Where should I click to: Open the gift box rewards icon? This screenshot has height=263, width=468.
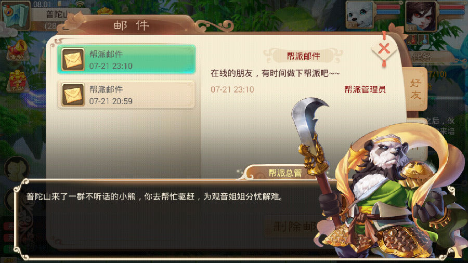point(18,81)
